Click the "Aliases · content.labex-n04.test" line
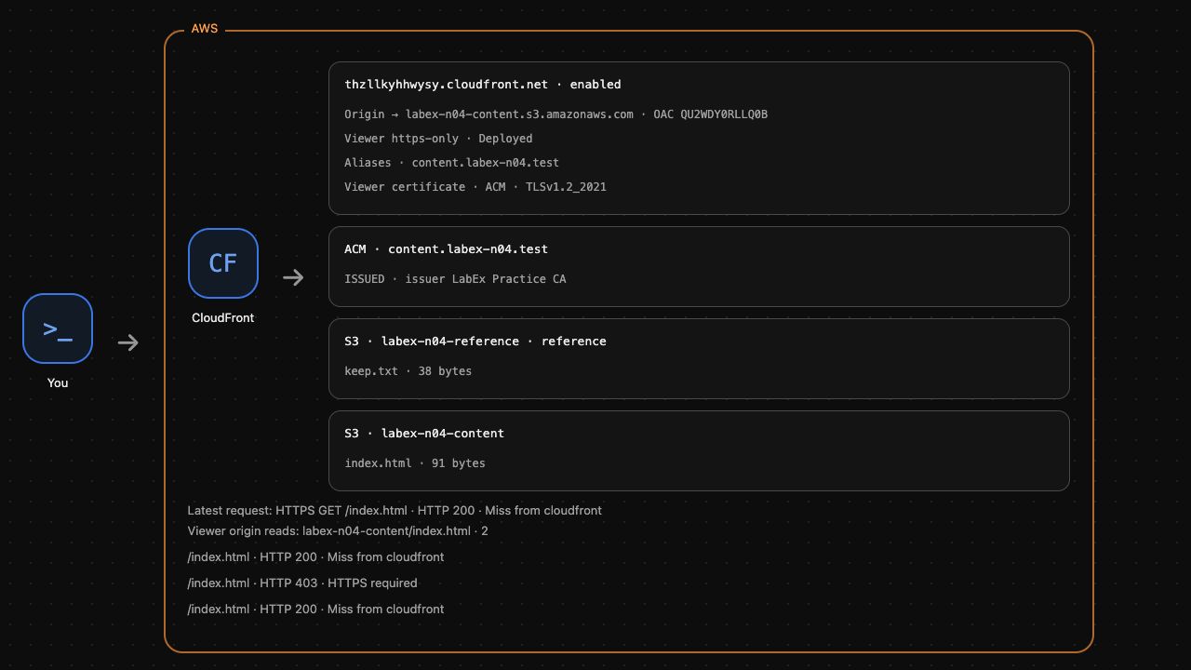 pyautogui.click(x=452, y=163)
